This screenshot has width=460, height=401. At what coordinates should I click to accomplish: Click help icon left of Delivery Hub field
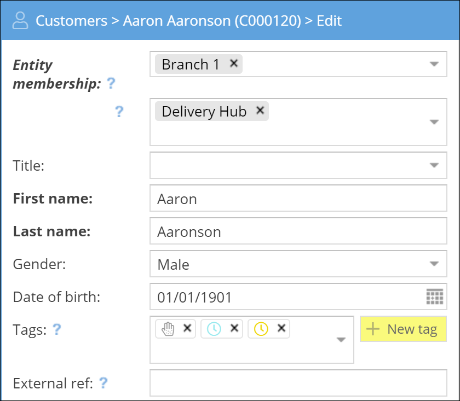click(x=119, y=112)
